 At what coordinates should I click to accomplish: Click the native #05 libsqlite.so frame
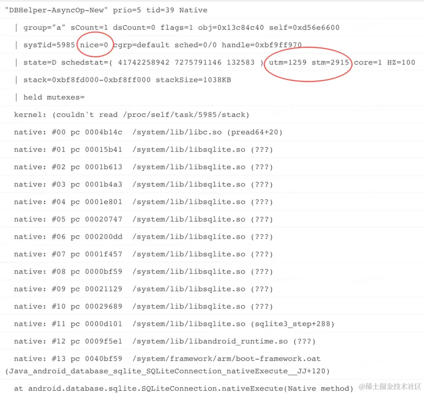tap(143, 219)
